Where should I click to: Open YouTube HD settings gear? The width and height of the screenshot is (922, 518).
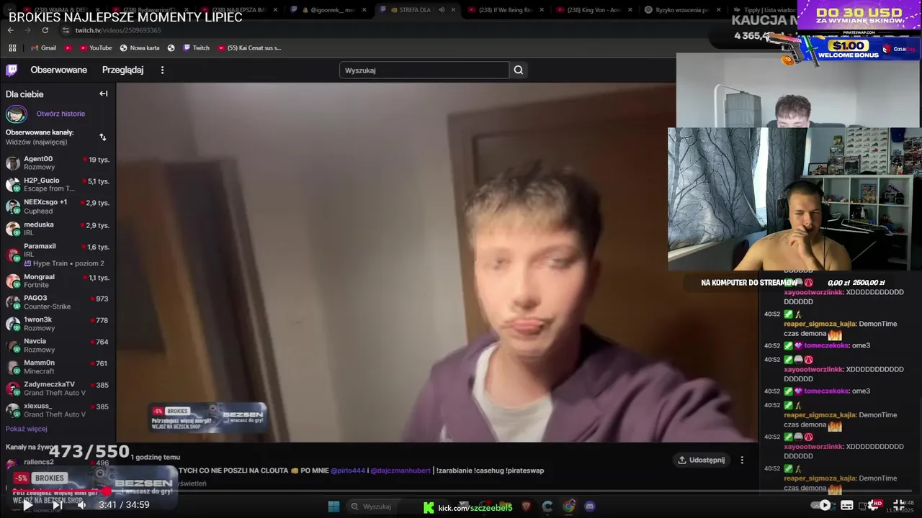tap(874, 505)
